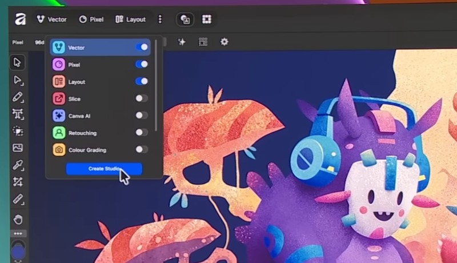Enable the Slice studio toggle
Viewport: 457px width, 263px height.
click(142, 98)
